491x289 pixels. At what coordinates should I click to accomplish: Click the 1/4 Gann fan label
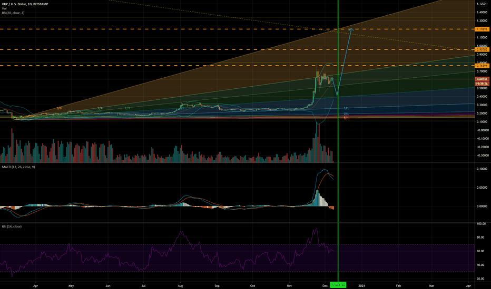click(x=100, y=108)
